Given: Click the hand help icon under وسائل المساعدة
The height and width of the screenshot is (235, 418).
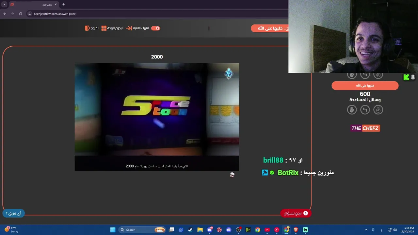Looking at the screenshot, I should [352, 110].
